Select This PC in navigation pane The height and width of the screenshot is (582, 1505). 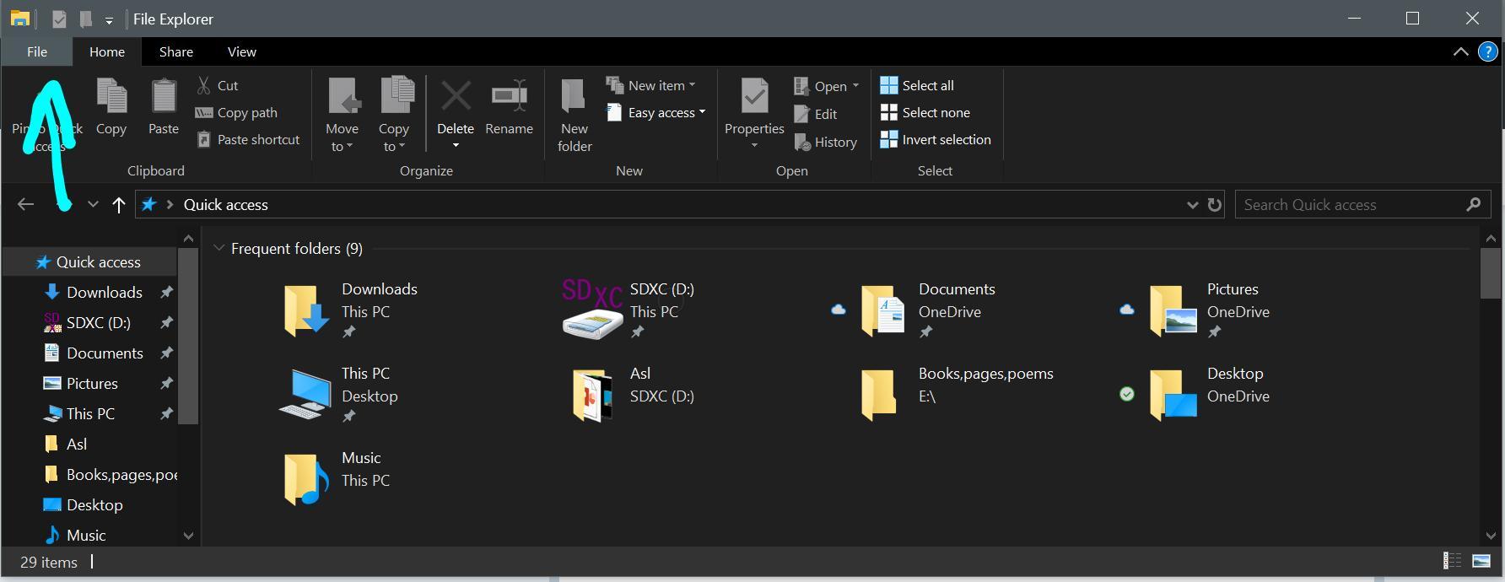89,413
